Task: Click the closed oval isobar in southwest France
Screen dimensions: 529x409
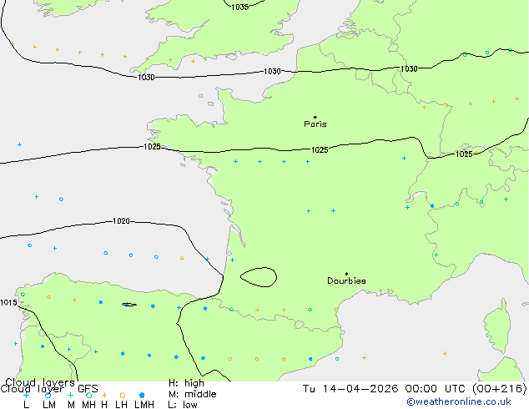Action: click(259, 277)
